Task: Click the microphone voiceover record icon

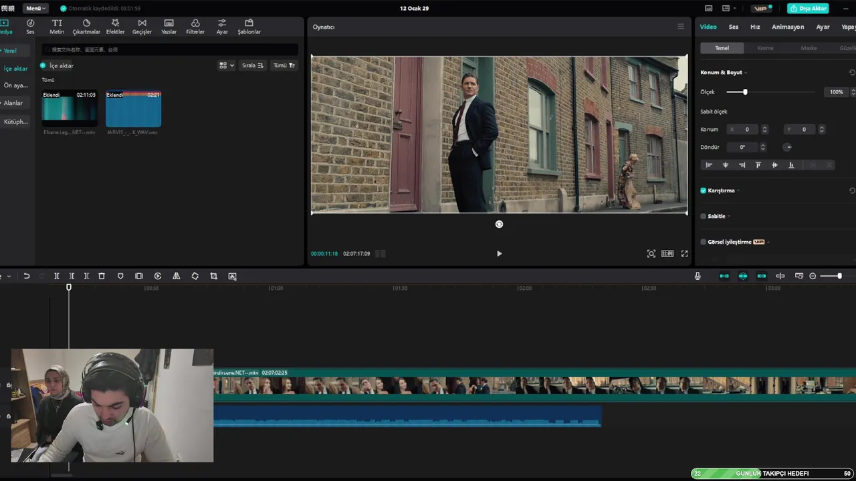Action: click(x=698, y=276)
